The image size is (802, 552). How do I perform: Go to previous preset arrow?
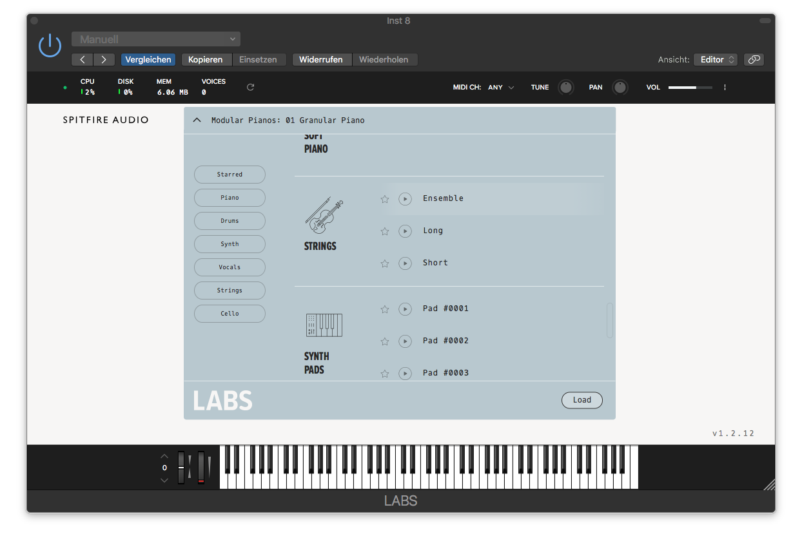coord(83,59)
